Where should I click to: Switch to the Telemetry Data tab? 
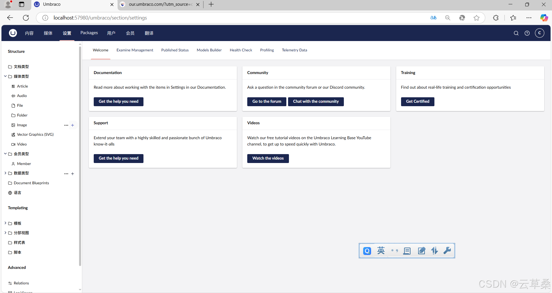294,50
